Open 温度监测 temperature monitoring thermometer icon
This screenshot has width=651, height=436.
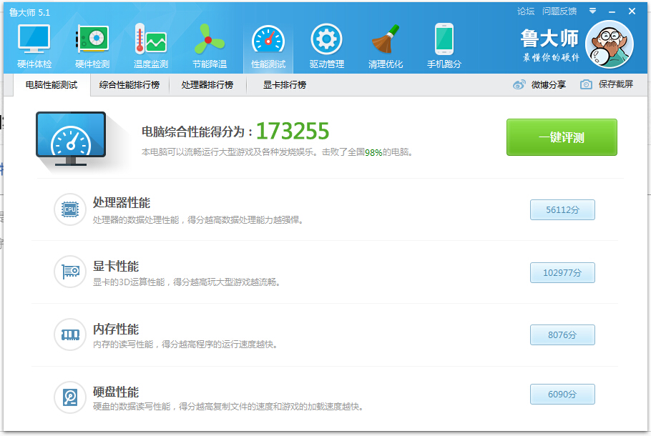click(x=151, y=39)
